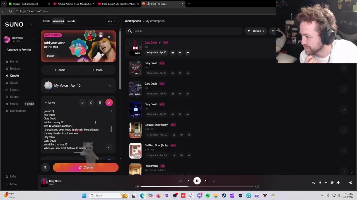
Task: Collapse the Suno sidebar arrow
Action: (32, 24)
